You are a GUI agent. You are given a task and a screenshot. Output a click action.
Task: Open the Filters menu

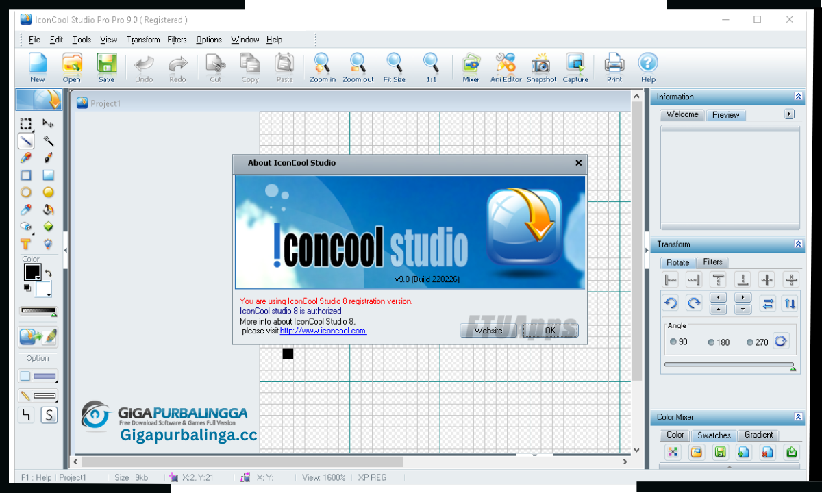tap(177, 40)
